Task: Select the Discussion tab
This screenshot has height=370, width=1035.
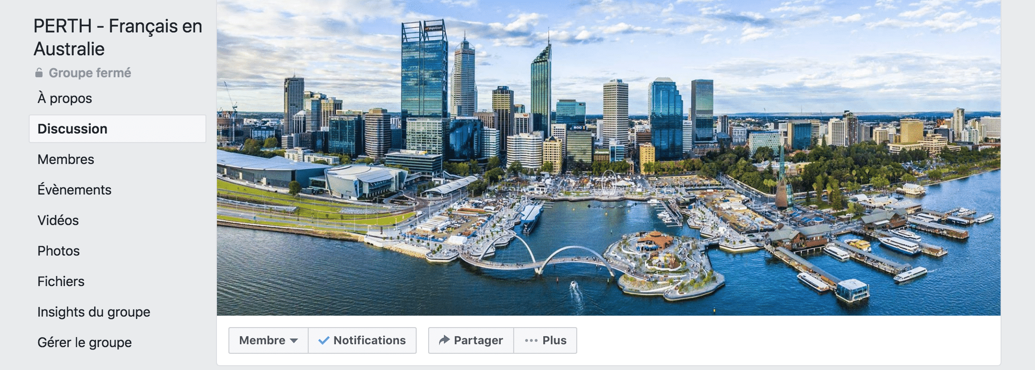Action: coord(118,129)
